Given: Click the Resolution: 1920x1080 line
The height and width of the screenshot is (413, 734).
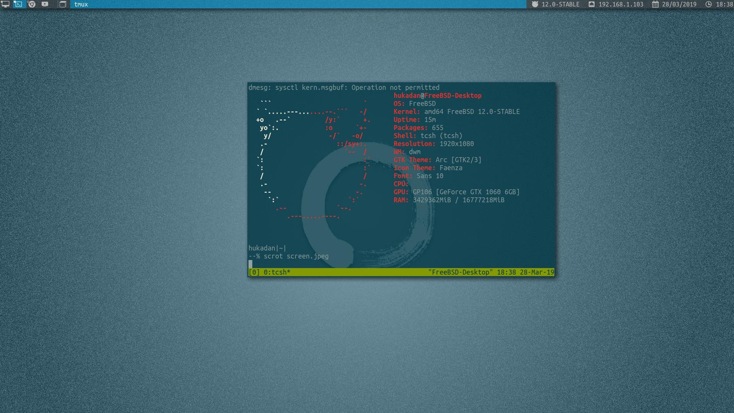Looking at the screenshot, I should [434, 144].
